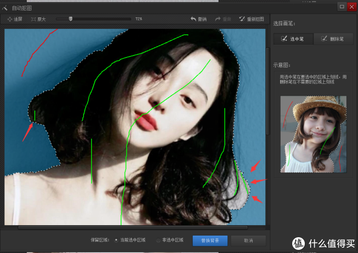The height and width of the screenshot is (253, 358).
Task: Click the zoom slider handle
Action: pos(71,19)
